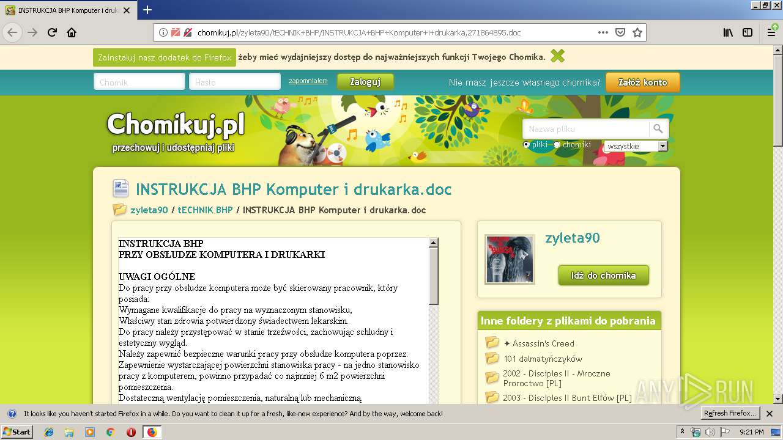Click the Chomik username input field
The height and width of the screenshot is (440, 783).
click(x=139, y=82)
